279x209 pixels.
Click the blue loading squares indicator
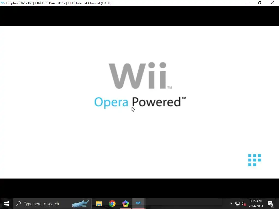point(254,160)
